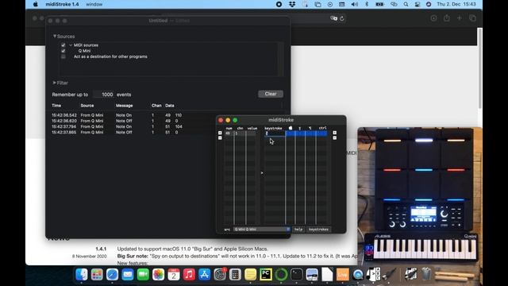Click num cell 49 in midiStroke table

(229, 133)
